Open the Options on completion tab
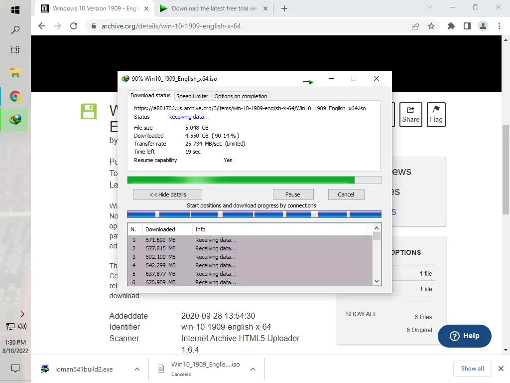Image resolution: width=510 pixels, height=383 pixels. pyautogui.click(x=241, y=96)
